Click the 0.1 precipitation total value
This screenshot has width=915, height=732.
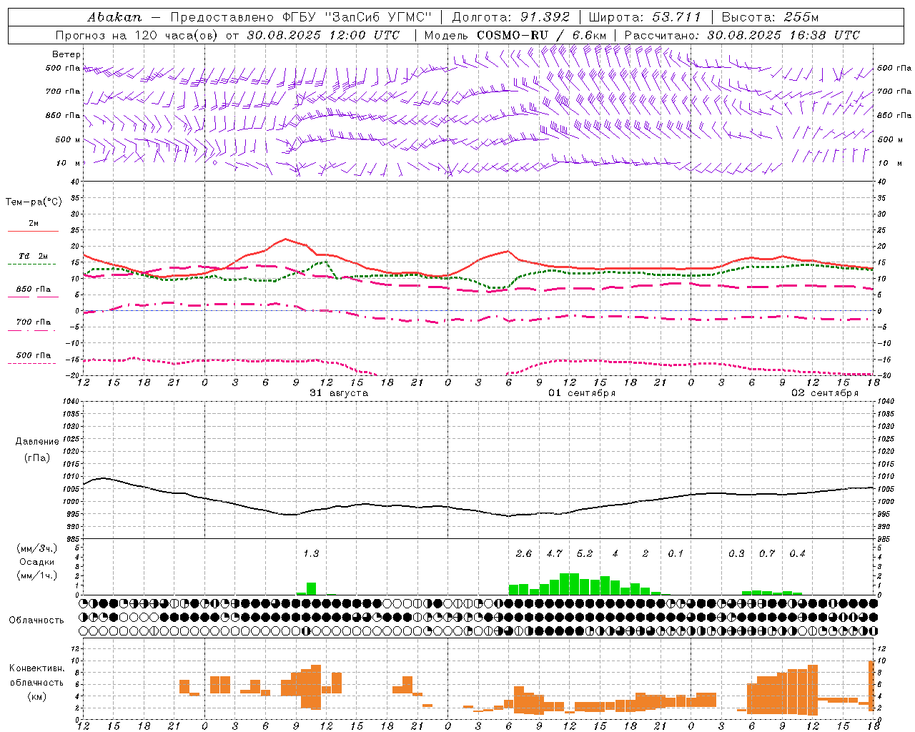(x=676, y=554)
